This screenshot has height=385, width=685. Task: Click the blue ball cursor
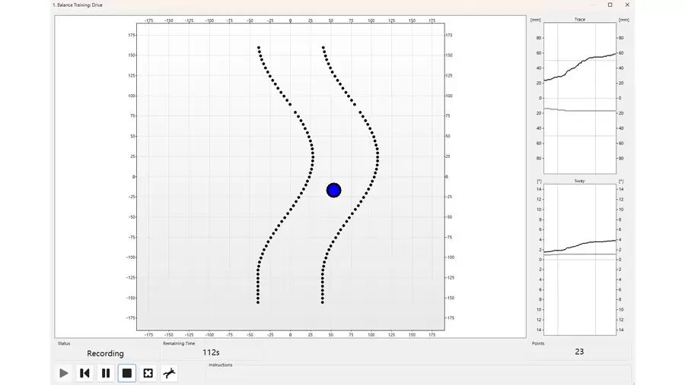333,190
